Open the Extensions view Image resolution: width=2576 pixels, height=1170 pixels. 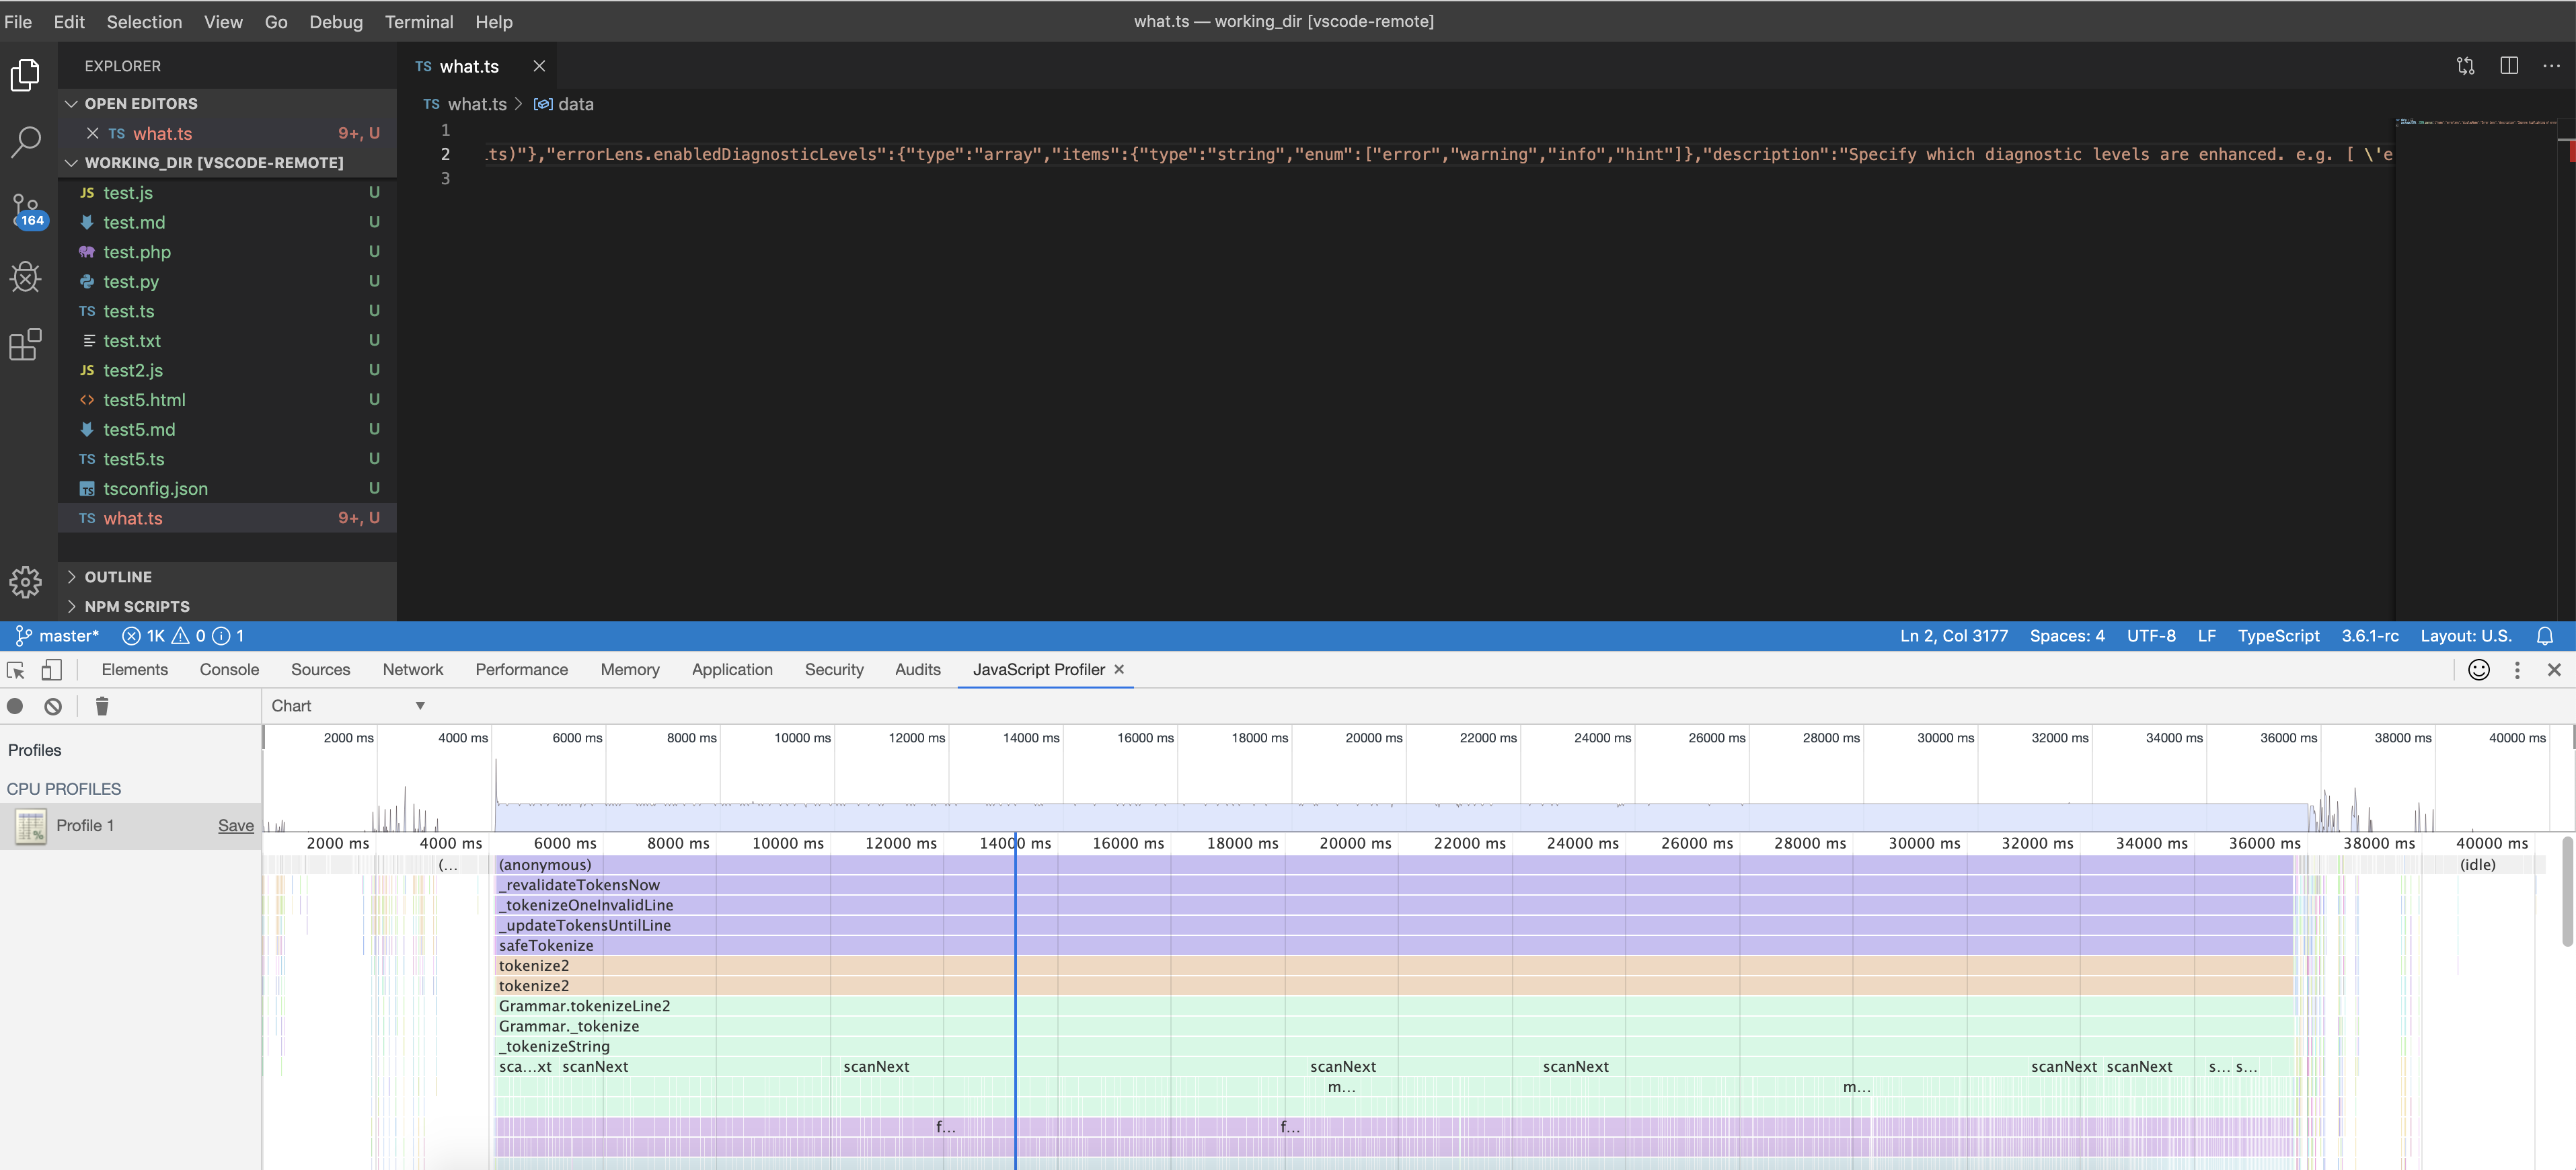click(25, 345)
